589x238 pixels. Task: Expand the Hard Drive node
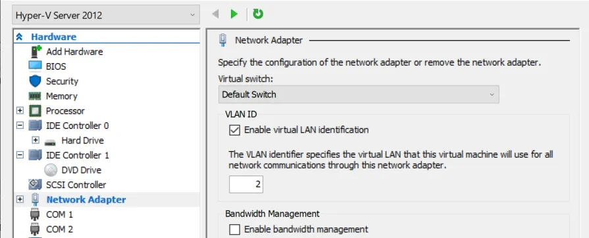click(36, 141)
